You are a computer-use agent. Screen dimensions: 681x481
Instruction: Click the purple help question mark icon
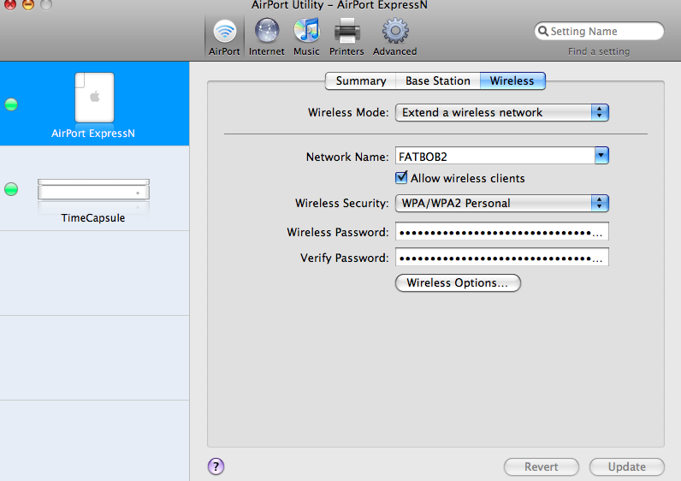(x=216, y=466)
